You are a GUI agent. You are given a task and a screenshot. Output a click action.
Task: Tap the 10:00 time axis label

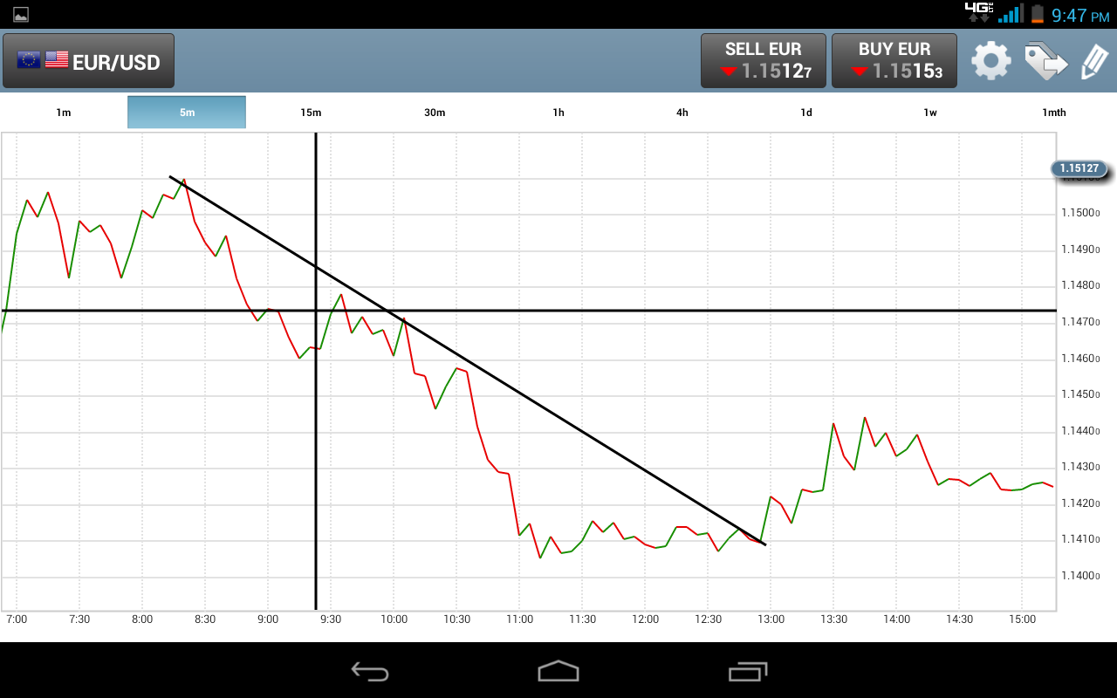[394, 619]
